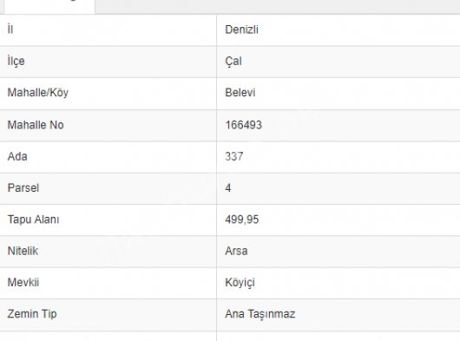The image size is (460, 341).
Task: Select the Çal district value
Action: point(233,62)
